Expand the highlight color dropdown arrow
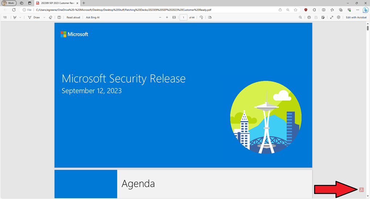 click(x=20, y=17)
